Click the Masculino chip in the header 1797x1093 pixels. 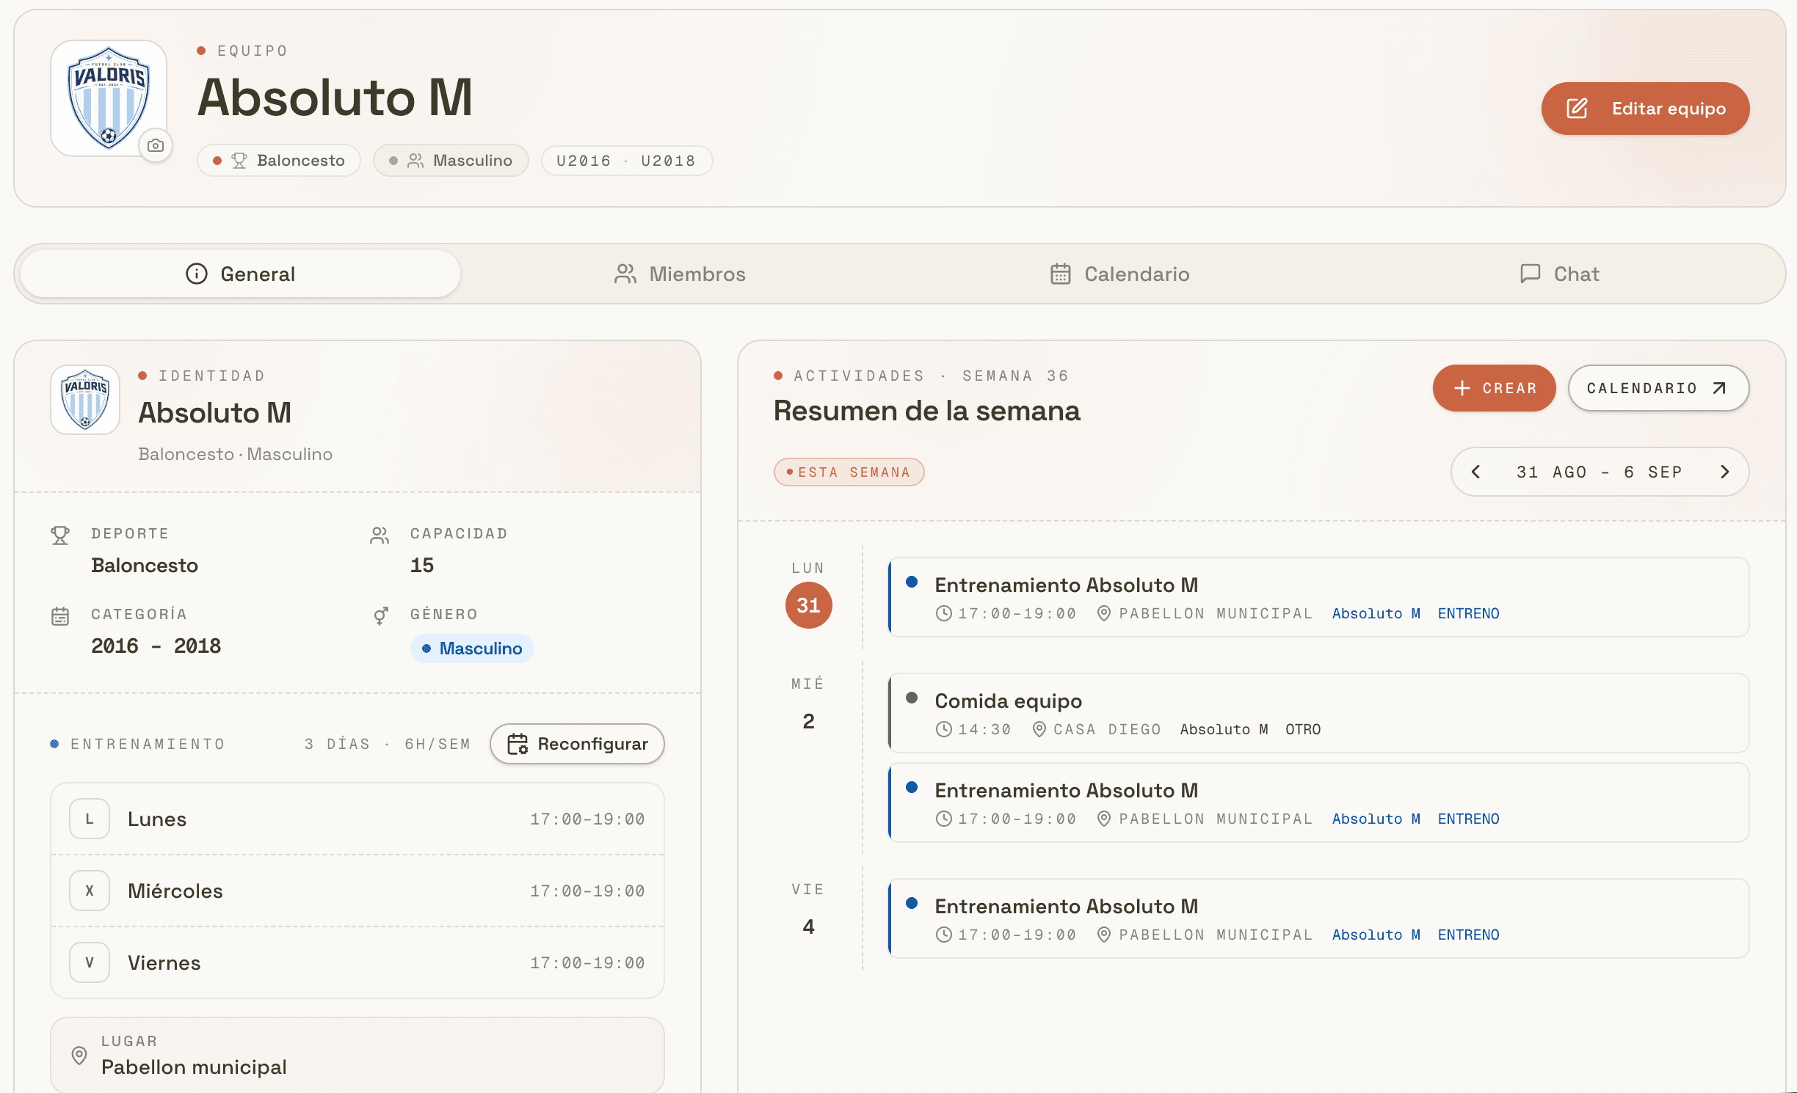tap(451, 161)
